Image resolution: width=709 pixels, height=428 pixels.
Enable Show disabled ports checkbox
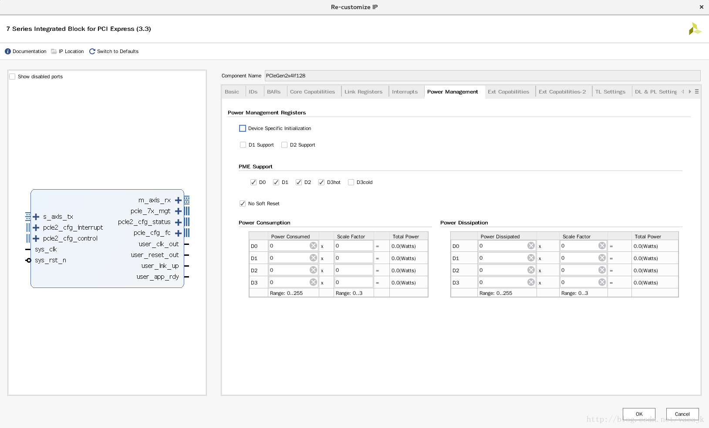coord(12,77)
